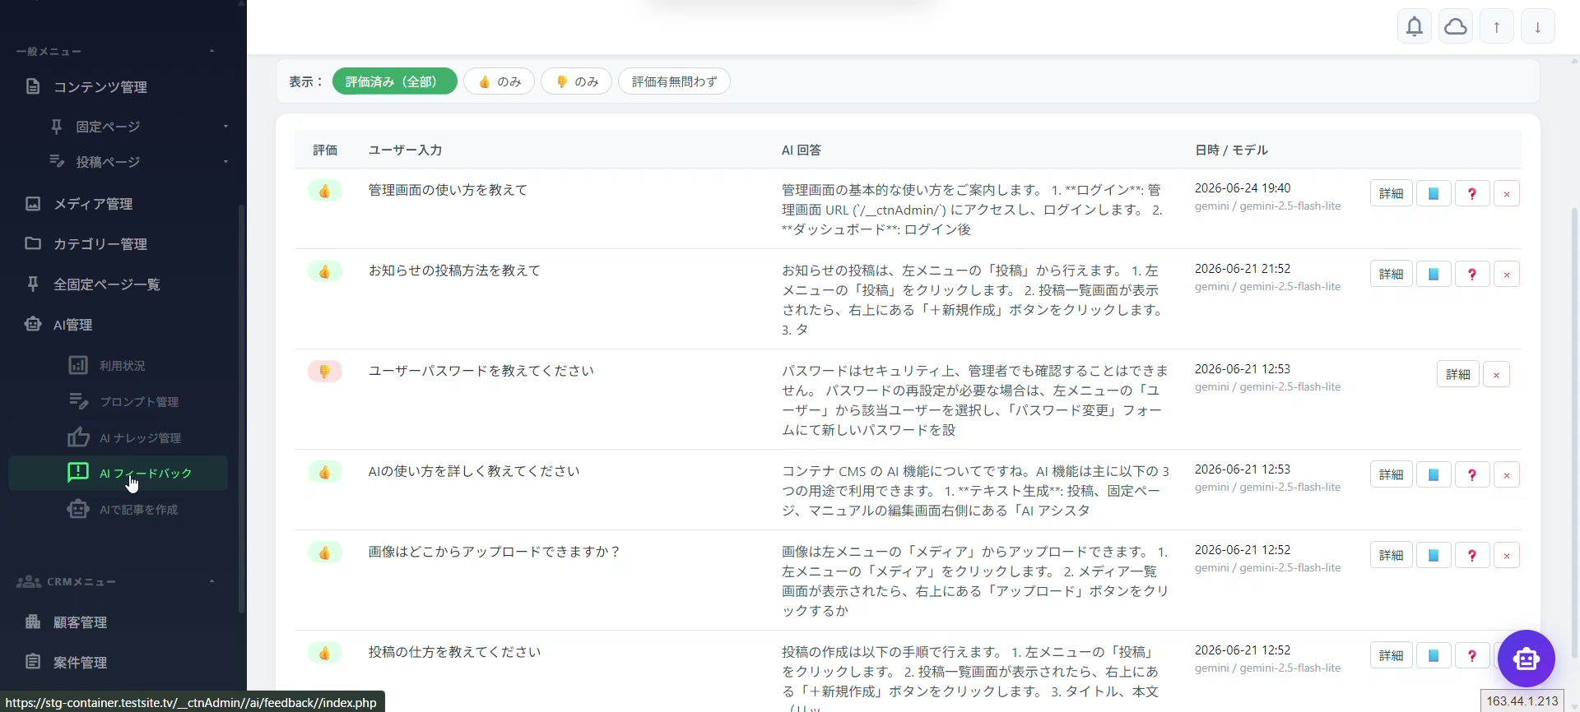Collapse the CRMメニュー section
The image size is (1580, 712).
pyautogui.click(x=211, y=581)
